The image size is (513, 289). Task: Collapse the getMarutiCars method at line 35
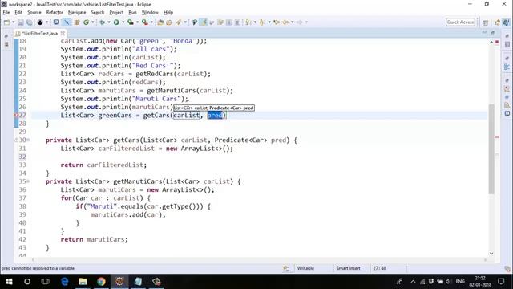[x=28, y=181]
